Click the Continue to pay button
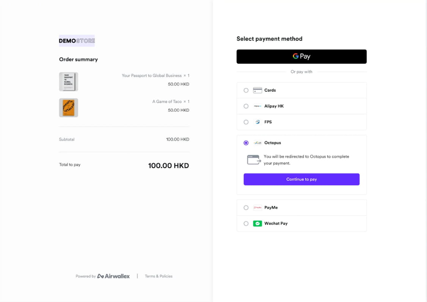Screen dimensions: 427x302 301,179
